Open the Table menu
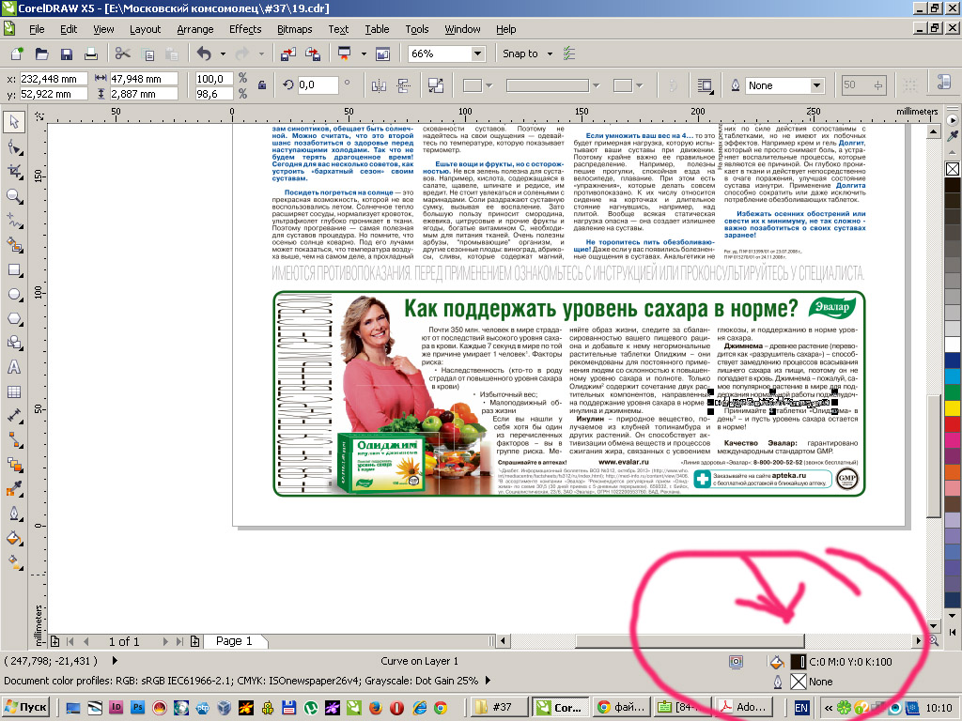The width and height of the screenshot is (962, 721). [x=377, y=29]
